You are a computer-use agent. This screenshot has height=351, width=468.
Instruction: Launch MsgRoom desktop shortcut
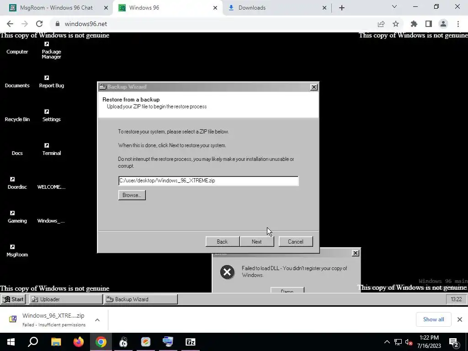(17, 251)
